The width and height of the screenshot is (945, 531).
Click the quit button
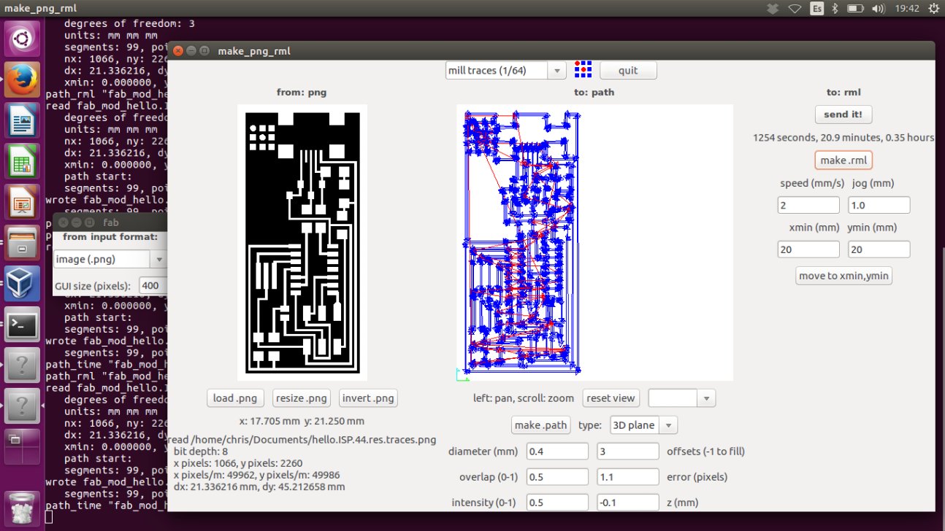[x=628, y=70]
